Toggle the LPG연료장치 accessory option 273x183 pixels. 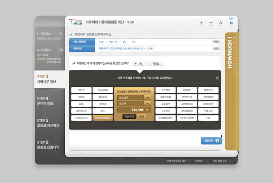point(187,111)
